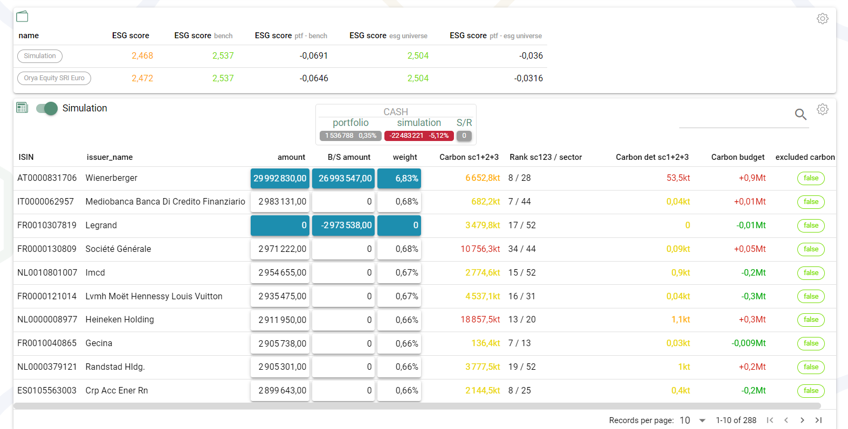This screenshot has width=848, height=429.
Task: Toggle excluded carbon false for Crp Acc Ener Rn
Action: 811,391
